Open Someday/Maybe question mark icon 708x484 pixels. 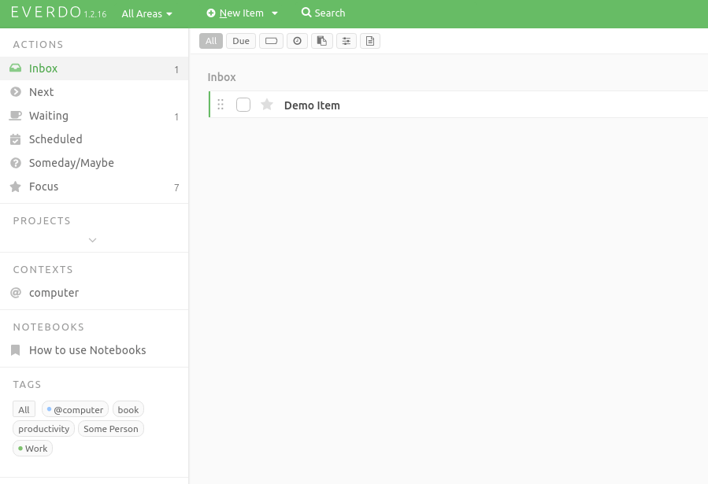coord(15,163)
